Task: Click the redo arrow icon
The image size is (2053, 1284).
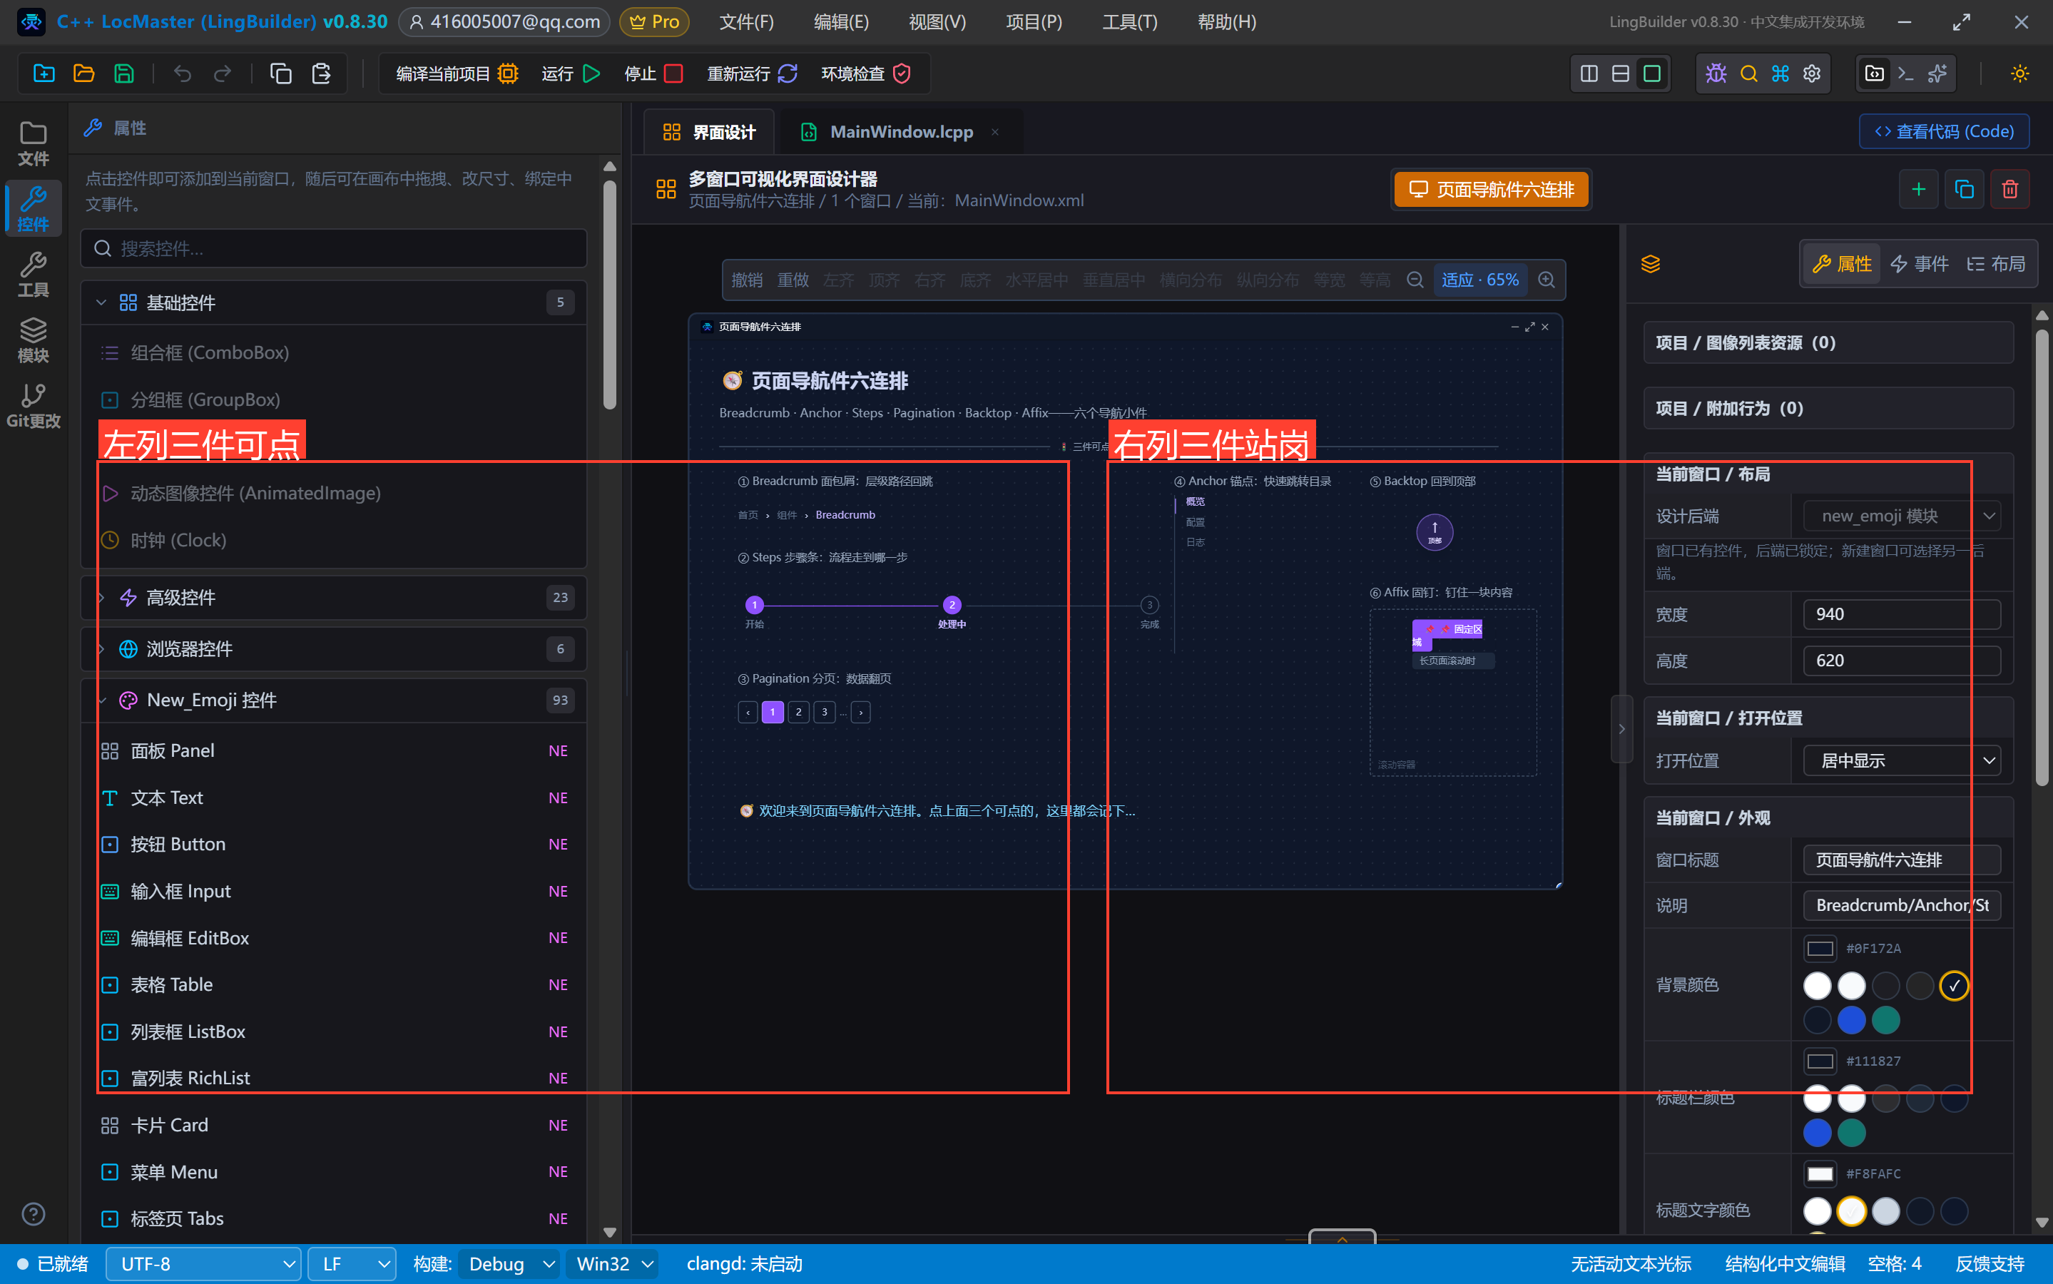Action: (x=223, y=74)
